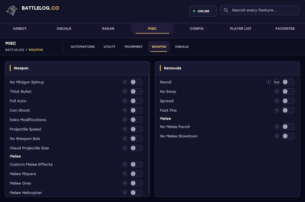The image size is (305, 202).
Task: Click the Key bind button for Recoil
Action: (277, 82)
